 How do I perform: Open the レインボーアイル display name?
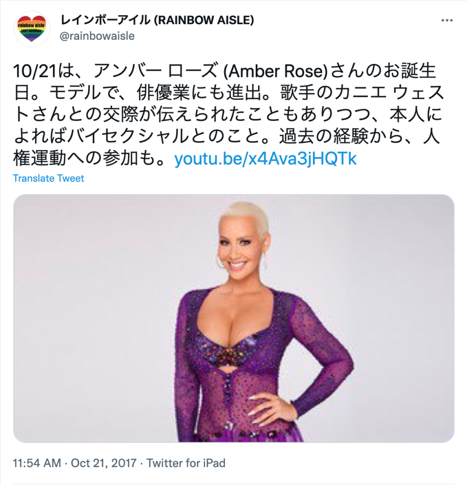(105, 20)
